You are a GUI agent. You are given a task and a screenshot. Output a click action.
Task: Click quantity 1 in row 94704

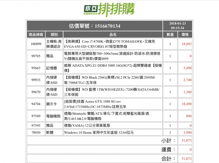click(170, 104)
